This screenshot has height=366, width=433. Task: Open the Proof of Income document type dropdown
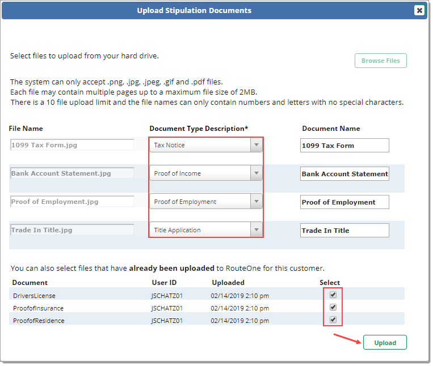point(206,173)
